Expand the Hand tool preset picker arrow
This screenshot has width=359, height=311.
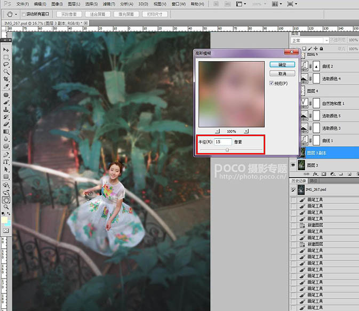click(x=16, y=14)
